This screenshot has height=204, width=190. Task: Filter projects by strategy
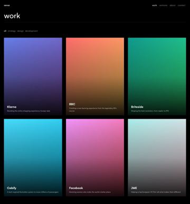click(12, 31)
